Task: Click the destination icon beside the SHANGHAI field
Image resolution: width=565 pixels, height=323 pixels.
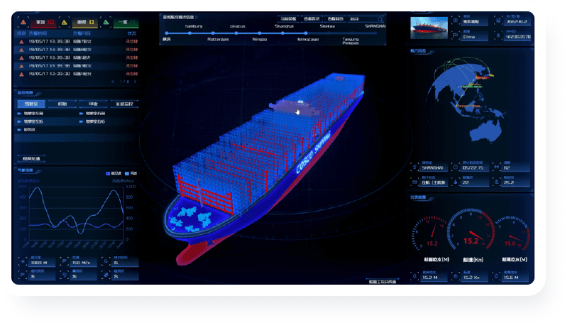Action: pos(415,167)
